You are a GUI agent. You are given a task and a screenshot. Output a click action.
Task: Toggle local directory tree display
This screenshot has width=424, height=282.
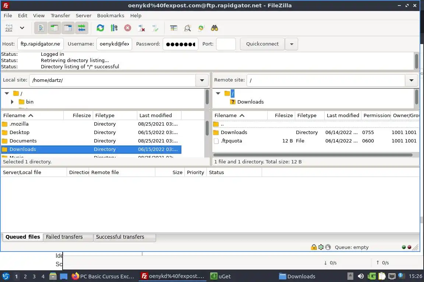(54, 28)
